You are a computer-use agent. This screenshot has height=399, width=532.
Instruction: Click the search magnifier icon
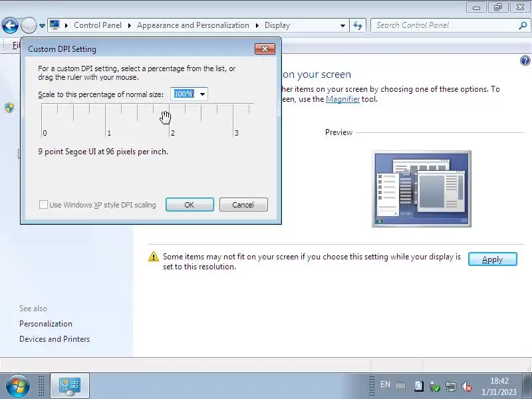[523, 25]
